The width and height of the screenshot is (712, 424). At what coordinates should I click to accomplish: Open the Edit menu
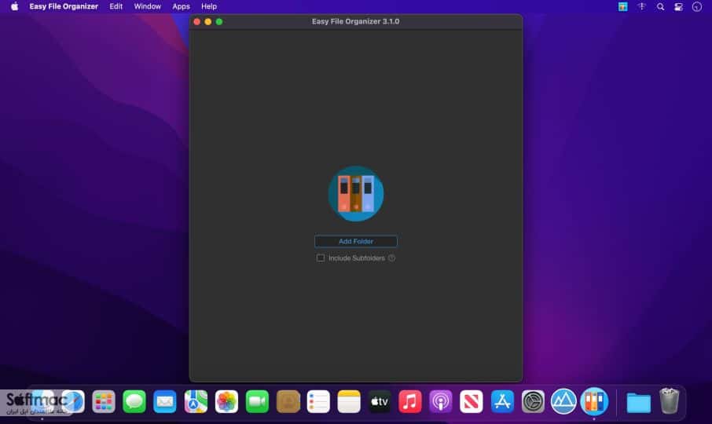tap(116, 6)
